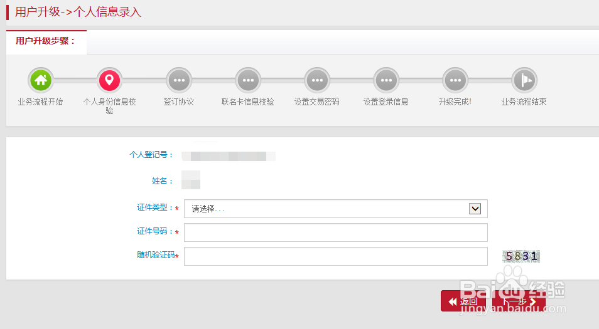Click the 姓名 field label

click(x=162, y=181)
